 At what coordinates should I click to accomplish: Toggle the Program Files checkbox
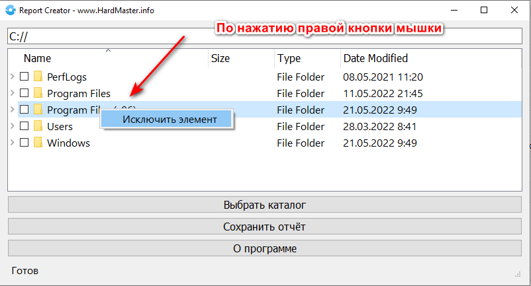[x=24, y=93]
